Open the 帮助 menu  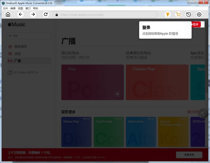36,8
